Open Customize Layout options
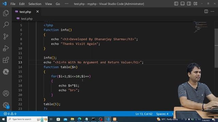The height and width of the screenshot is (122, 218). coord(195,4)
